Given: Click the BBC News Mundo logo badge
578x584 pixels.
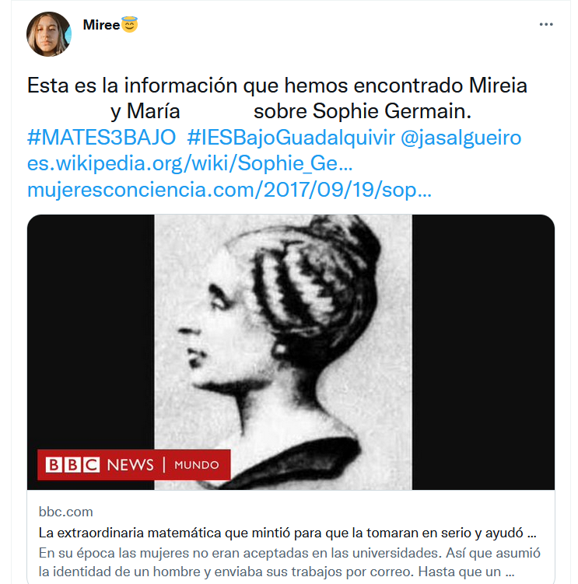Looking at the screenshot, I should click(134, 465).
